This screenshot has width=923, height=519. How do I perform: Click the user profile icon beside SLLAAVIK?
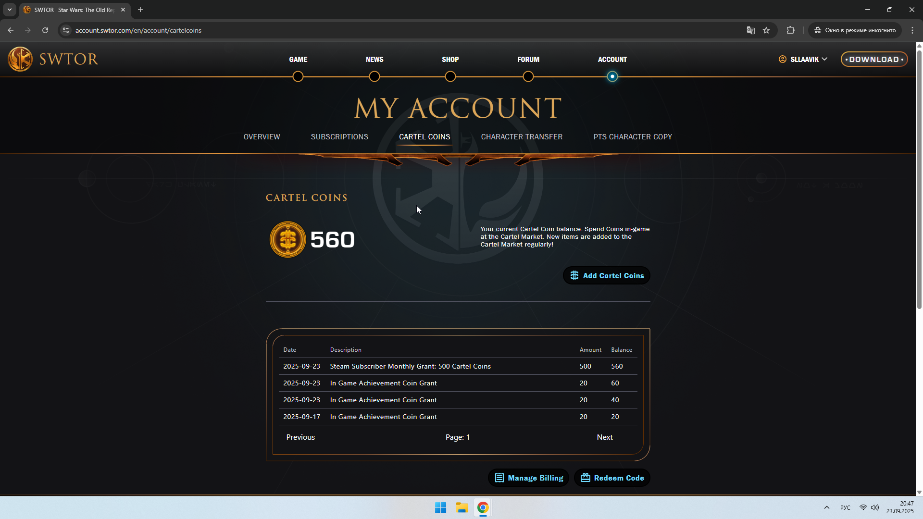[x=783, y=59]
